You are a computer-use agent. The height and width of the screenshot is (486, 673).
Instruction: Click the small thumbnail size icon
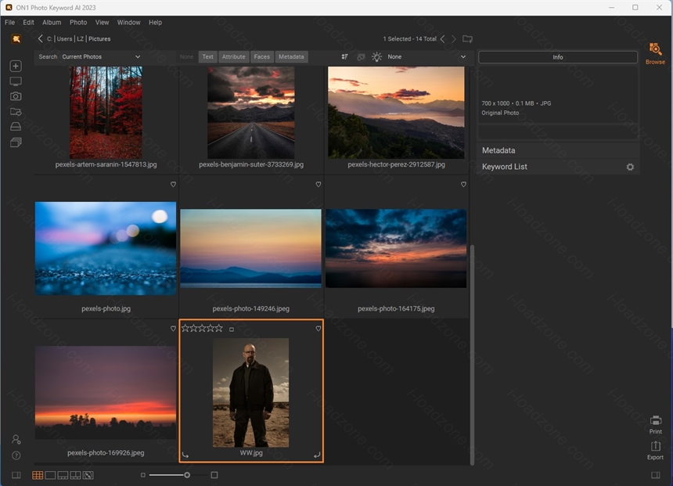(x=143, y=475)
